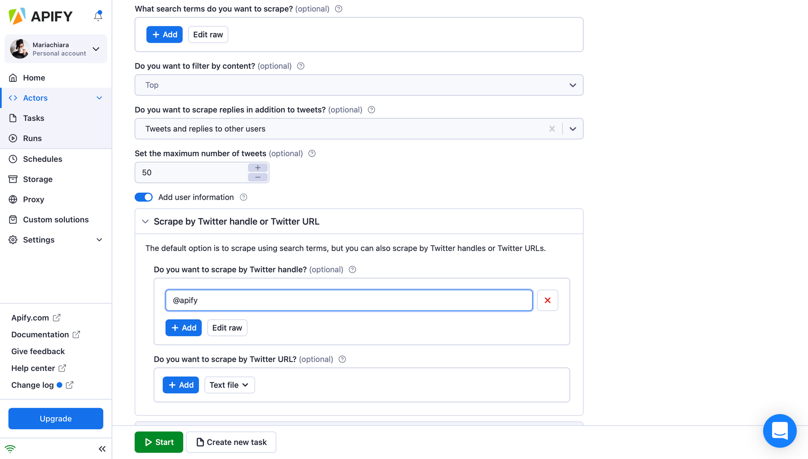The width and height of the screenshot is (808, 459).
Task: Clear the Tweets and replies selection
Action: pyautogui.click(x=552, y=129)
